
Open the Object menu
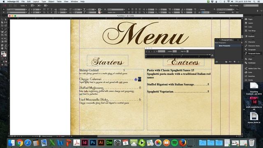(51, 2)
